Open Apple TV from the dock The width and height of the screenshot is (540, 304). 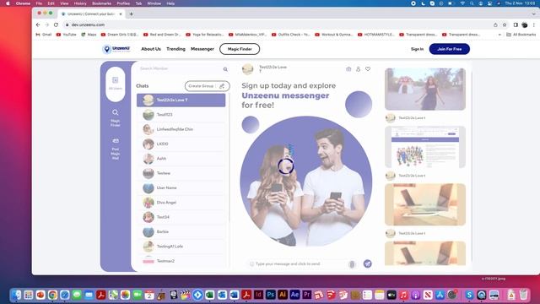tap(391, 295)
